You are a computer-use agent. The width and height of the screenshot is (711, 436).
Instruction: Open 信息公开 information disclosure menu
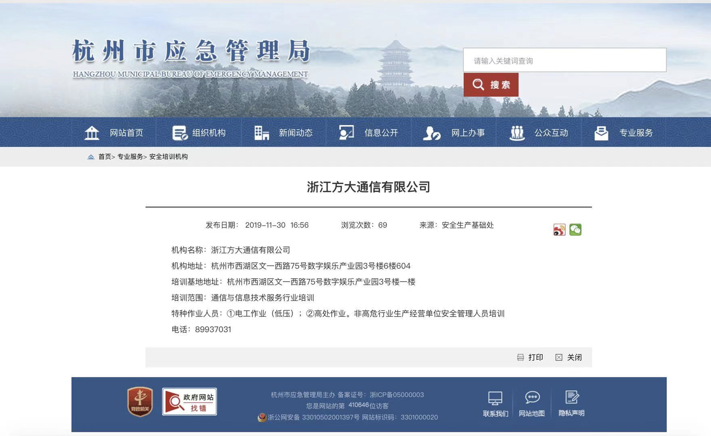(369, 133)
